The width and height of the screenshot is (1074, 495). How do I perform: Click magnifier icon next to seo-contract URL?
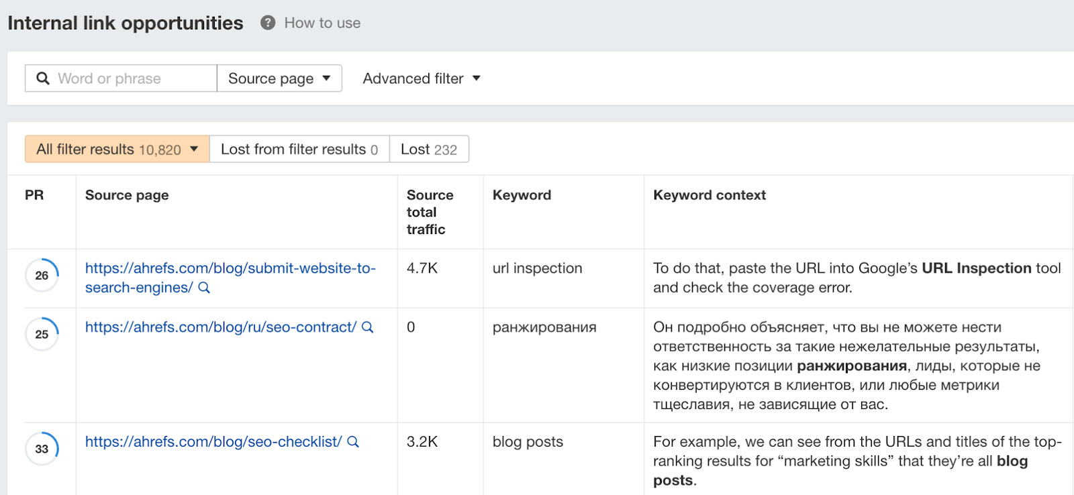[x=368, y=327]
